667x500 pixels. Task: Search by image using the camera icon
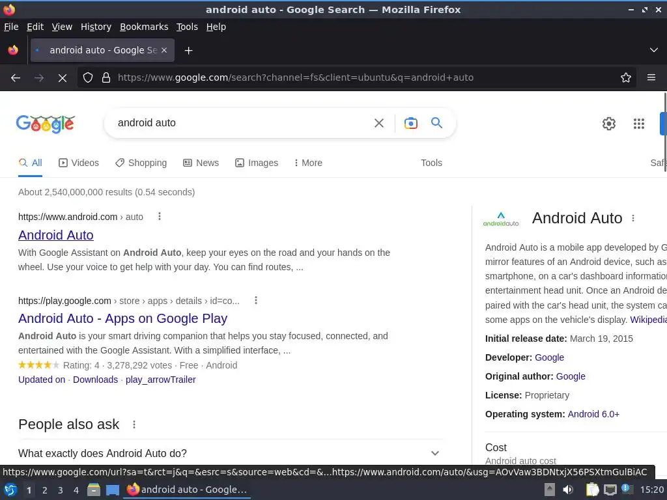(x=410, y=123)
